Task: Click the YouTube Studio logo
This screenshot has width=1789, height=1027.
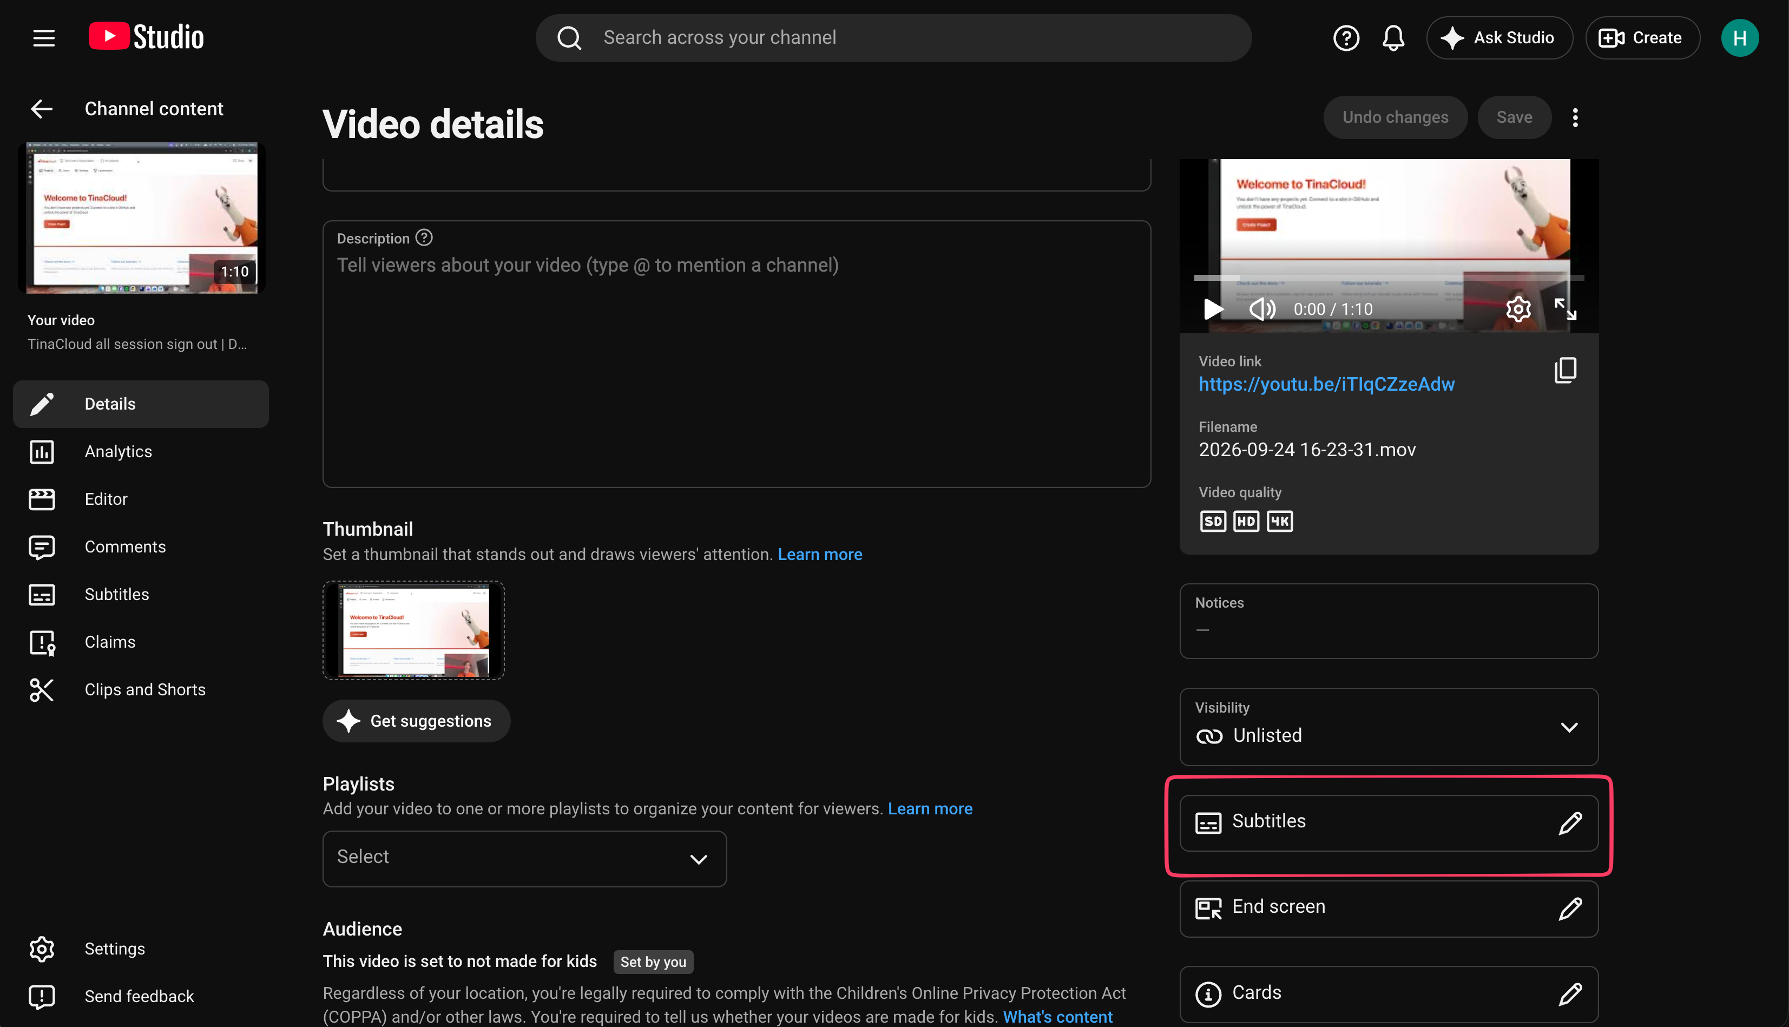Action: [146, 37]
